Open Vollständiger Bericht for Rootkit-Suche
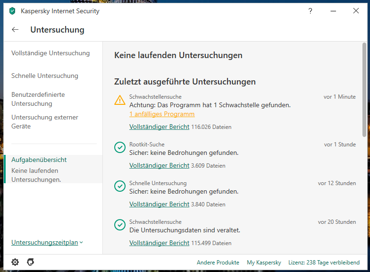Image resolution: width=370 pixels, height=272 pixels. (x=159, y=166)
